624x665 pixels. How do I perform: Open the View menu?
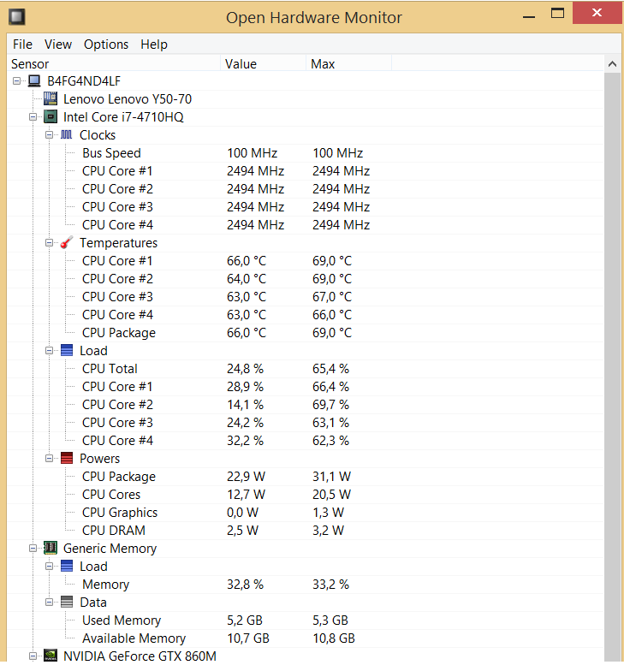58,45
